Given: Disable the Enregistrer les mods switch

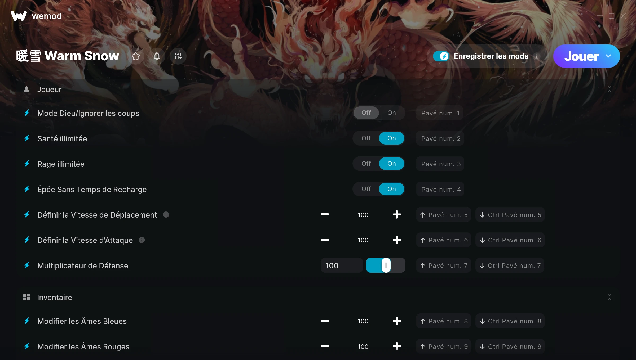Looking at the screenshot, I should [441, 56].
